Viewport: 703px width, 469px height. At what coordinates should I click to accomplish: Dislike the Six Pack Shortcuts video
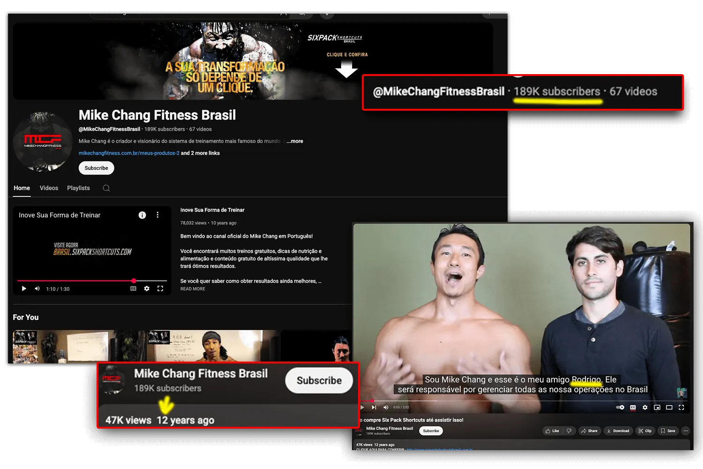click(x=569, y=431)
